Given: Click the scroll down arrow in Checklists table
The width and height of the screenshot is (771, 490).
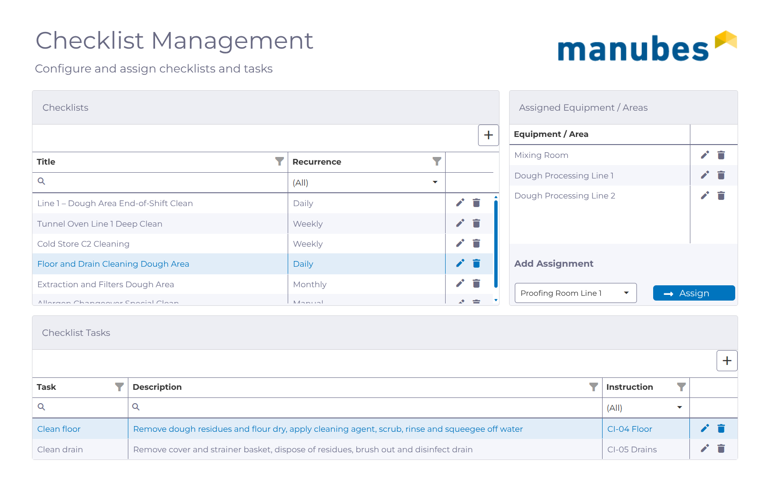Looking at the screenshot, I should tap(496, 300).
